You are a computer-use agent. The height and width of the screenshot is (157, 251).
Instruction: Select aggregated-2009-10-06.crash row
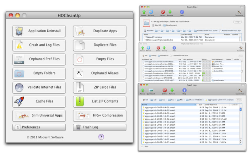pyautogui.click(x=190, y=128)
